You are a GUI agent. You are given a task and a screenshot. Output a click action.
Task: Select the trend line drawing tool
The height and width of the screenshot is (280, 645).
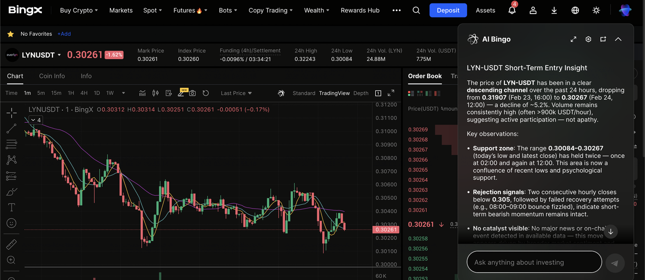tap(11, 129)
